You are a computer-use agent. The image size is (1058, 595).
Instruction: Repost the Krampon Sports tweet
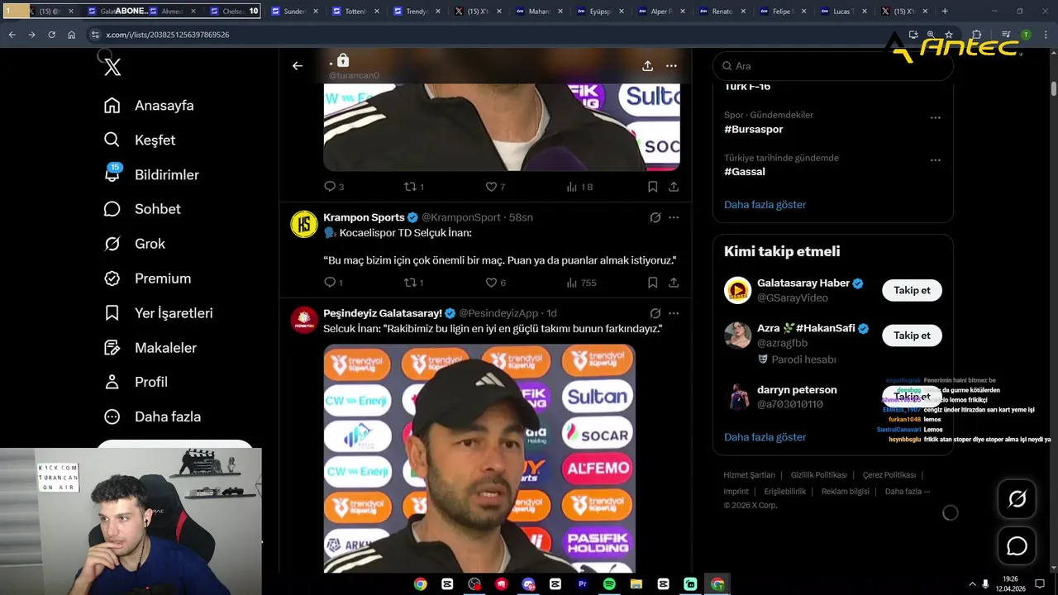(x=414, y=283)
